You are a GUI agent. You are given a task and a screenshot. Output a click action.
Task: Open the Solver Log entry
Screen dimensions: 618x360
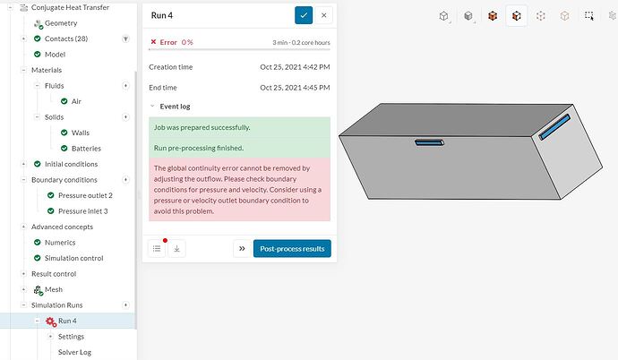pos(74,352)
